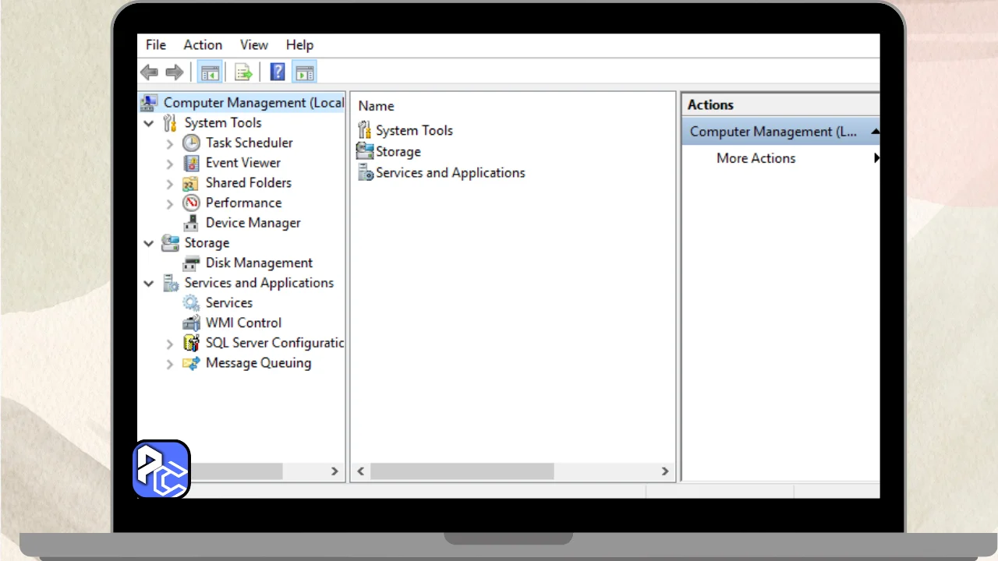Expand the Task Scheduler node

[170, 143]
